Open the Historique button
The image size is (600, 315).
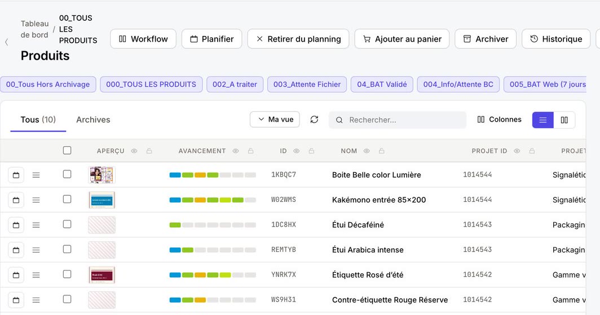click(556, 39)
